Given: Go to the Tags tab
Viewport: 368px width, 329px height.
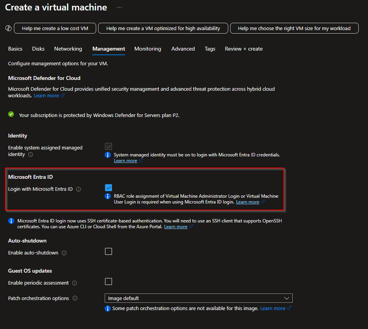Looking at the screenshot, I should coord(210,49).
